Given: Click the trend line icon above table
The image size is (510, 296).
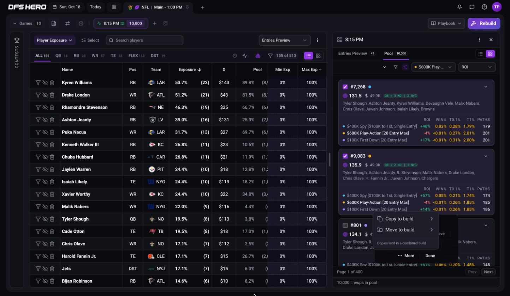Looking at the screenshot, I should pos(245,56).
